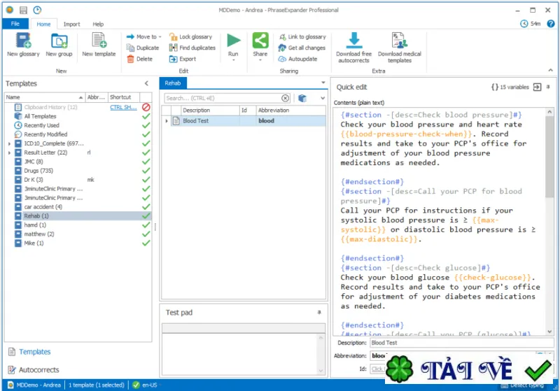Toggle the checkmark for Drugs glossary

[146, 171]
